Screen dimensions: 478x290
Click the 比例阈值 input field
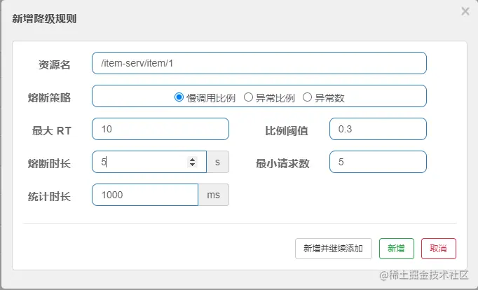click(x=378, y=129)
